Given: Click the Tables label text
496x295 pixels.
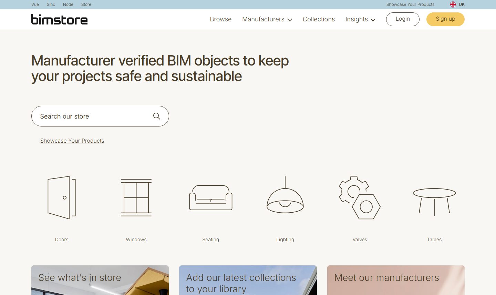Looking at the screenshot, I should click(x=434, y=240).
